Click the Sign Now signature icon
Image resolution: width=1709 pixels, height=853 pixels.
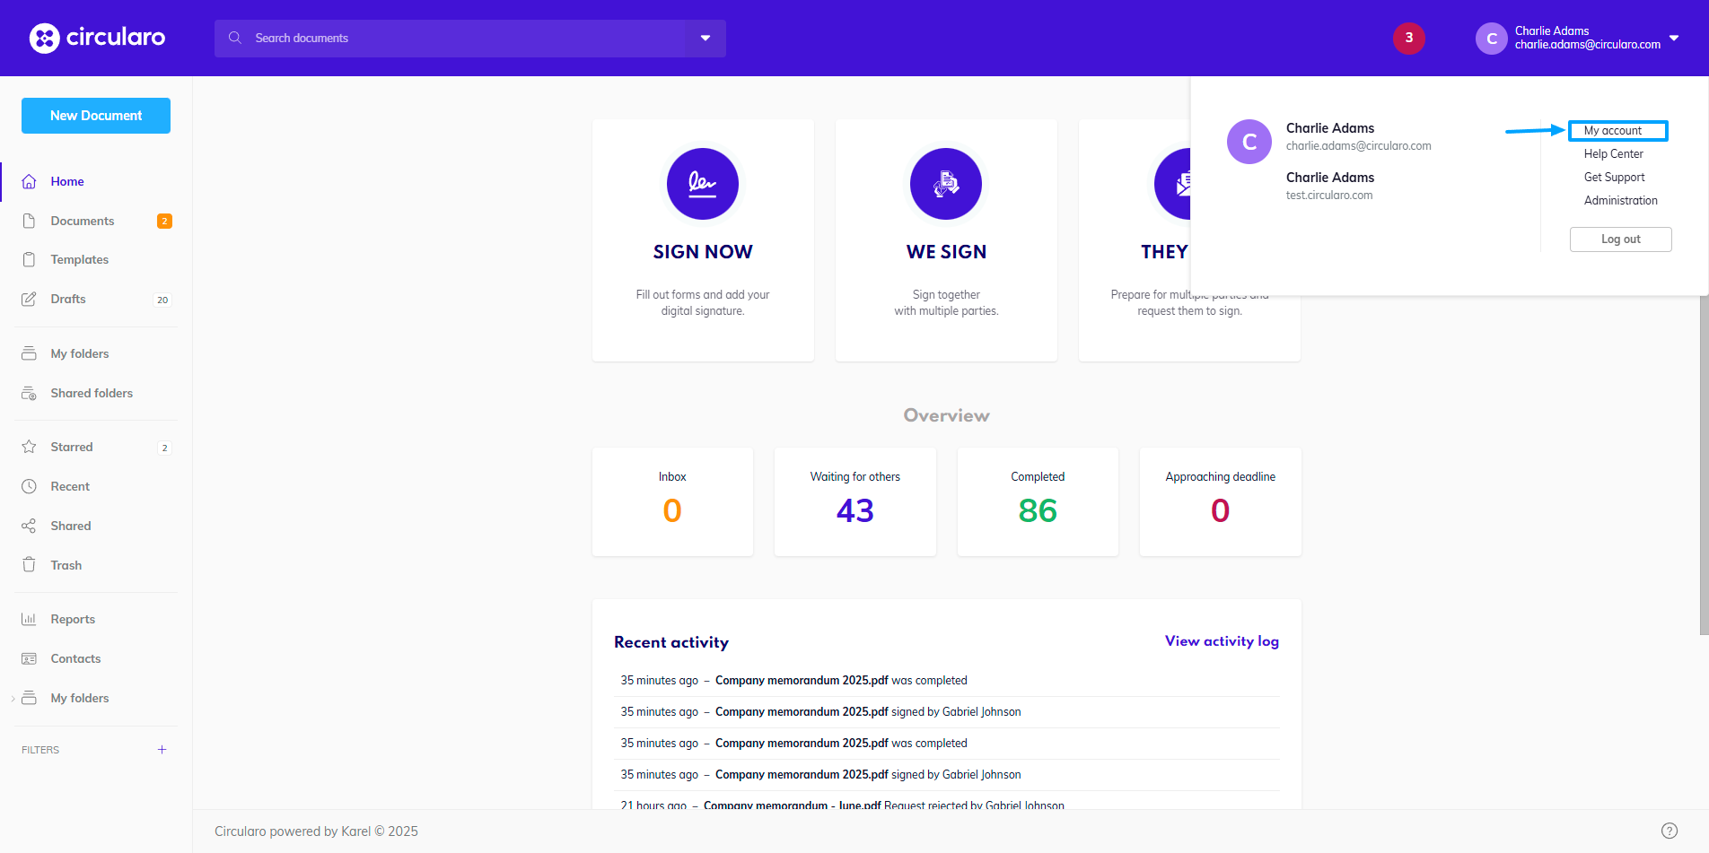coord(702,184)
